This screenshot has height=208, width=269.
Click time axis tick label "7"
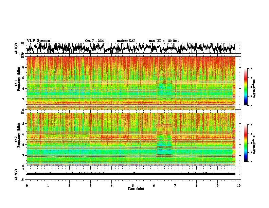point(175,186)
